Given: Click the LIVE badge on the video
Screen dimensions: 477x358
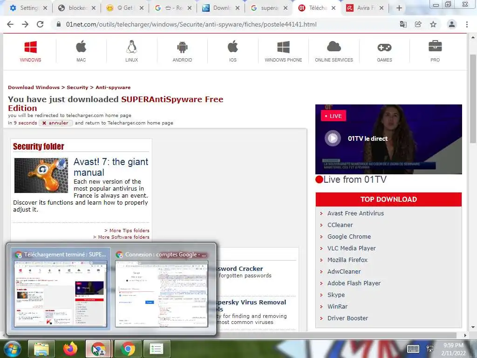Looking at the screenshot, I should [x=333, y=116].
